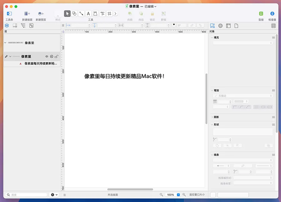The image size is (281, 202).
Task: Select the Shape tool
Action: (x=74, y=13)
